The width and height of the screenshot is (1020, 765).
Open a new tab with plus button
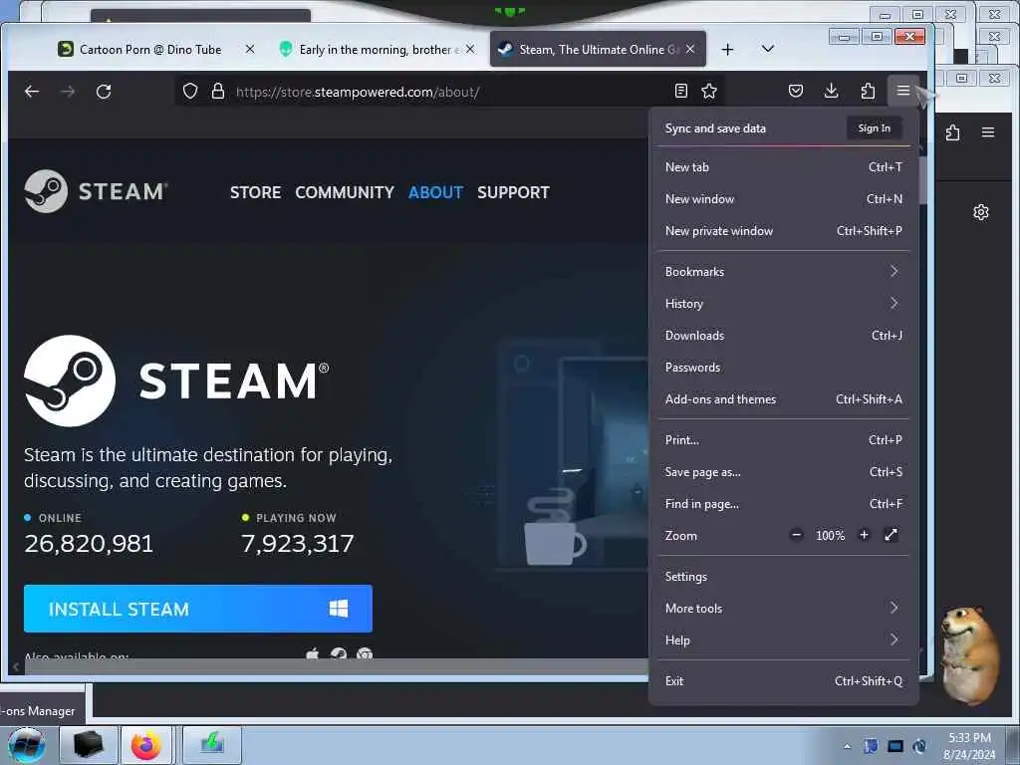click(x=727, y=50)
